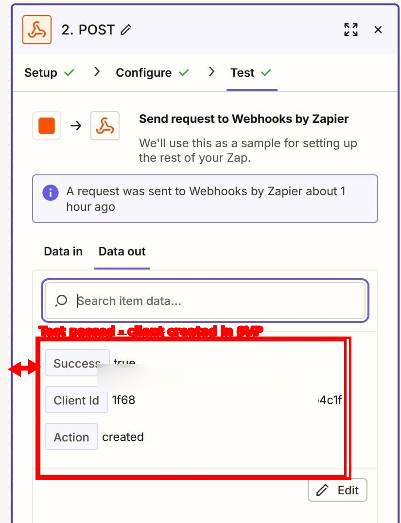Click inside the Search item data field
401x523 pixels.
pos(194,301)
